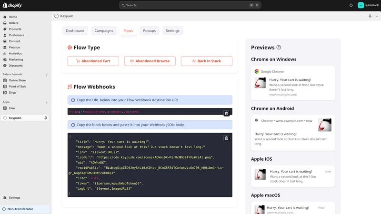This screenshot has height=214, width=381.
Task: Click the Orders icon in sidebar
Action: [5, 23]
